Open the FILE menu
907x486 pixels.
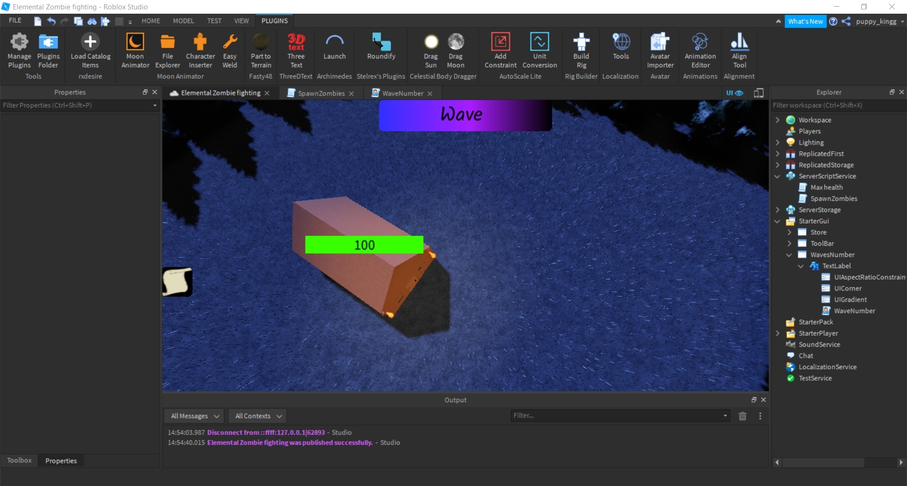[15, 20]
